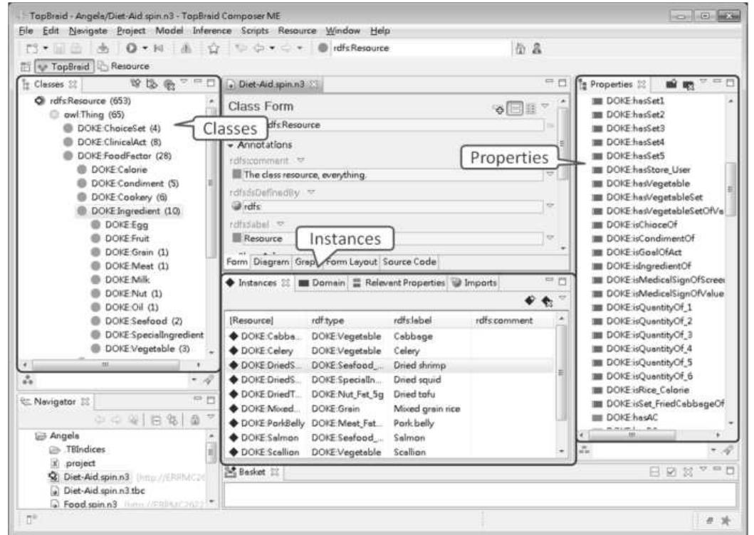This screenshot has height=535, width=754.
Task: Open the Classes panel view menu triangle
Action: coord(184,84)
